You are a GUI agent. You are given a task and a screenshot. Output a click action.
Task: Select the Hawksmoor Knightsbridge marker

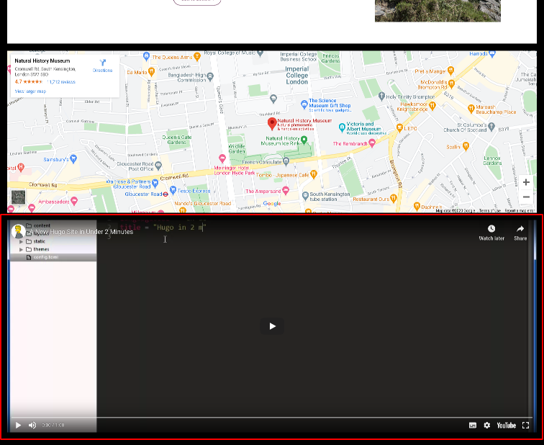click(x=432, y=105)
